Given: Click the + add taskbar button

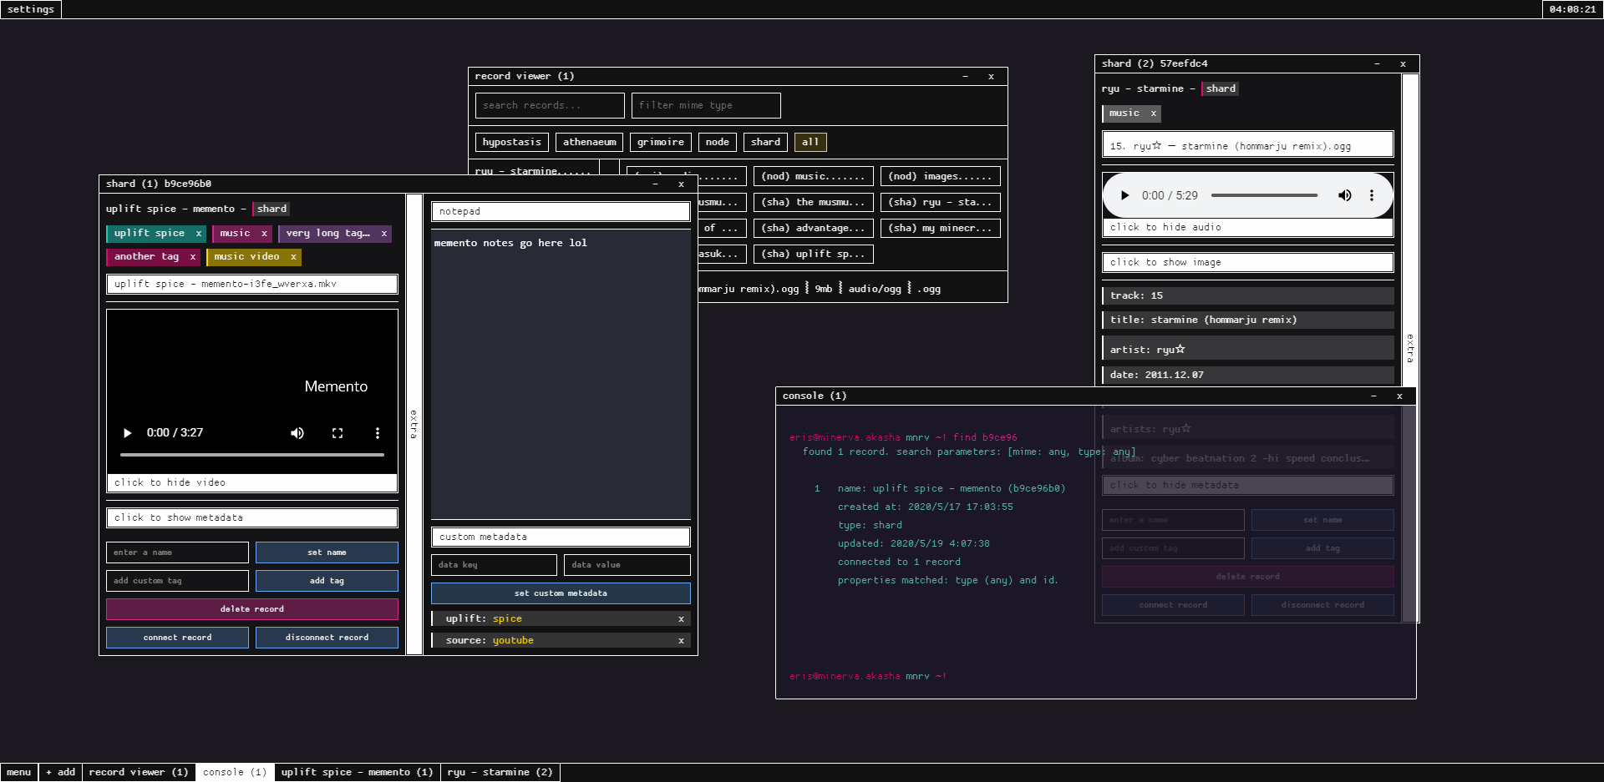Looking at the screenshot, I should coord(60,772).
